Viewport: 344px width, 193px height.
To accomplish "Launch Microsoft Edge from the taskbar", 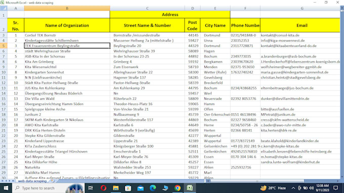I will click(x=153, y=188).
